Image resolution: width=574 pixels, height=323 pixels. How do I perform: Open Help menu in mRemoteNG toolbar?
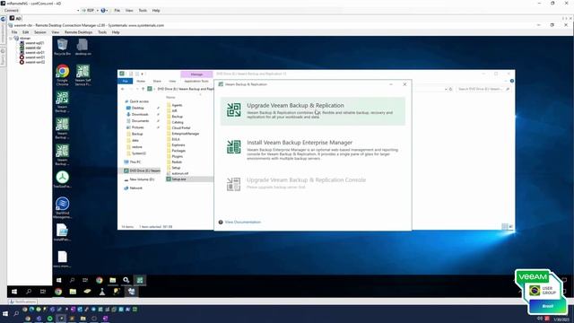pyautogui.click(x=156, y=11)
